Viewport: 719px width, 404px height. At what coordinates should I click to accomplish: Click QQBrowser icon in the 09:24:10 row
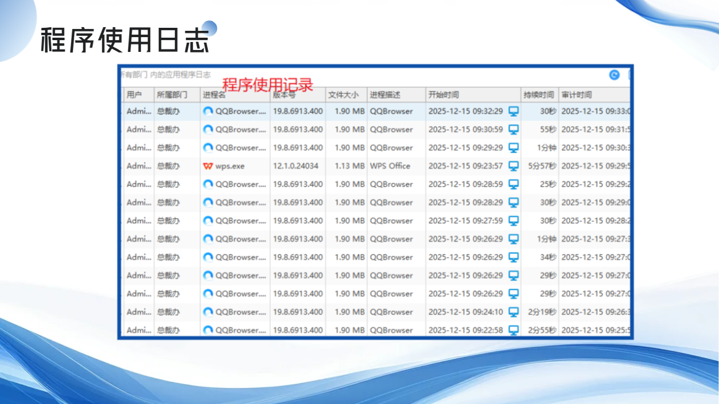(x=208, y=312)
